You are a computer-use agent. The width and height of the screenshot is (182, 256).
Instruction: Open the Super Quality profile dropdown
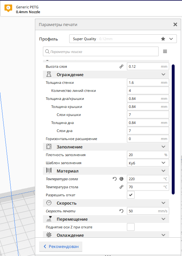click(x=123, y=39)
